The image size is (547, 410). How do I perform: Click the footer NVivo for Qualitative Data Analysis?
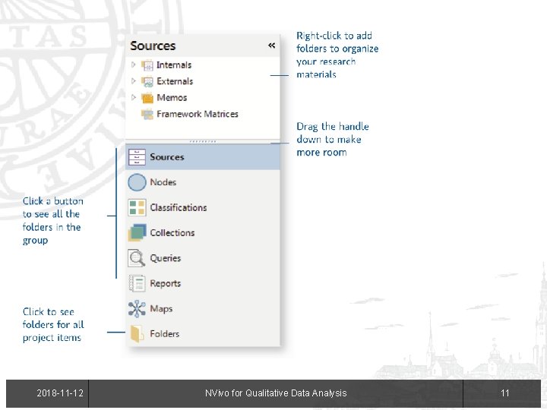tap(276, 393)
